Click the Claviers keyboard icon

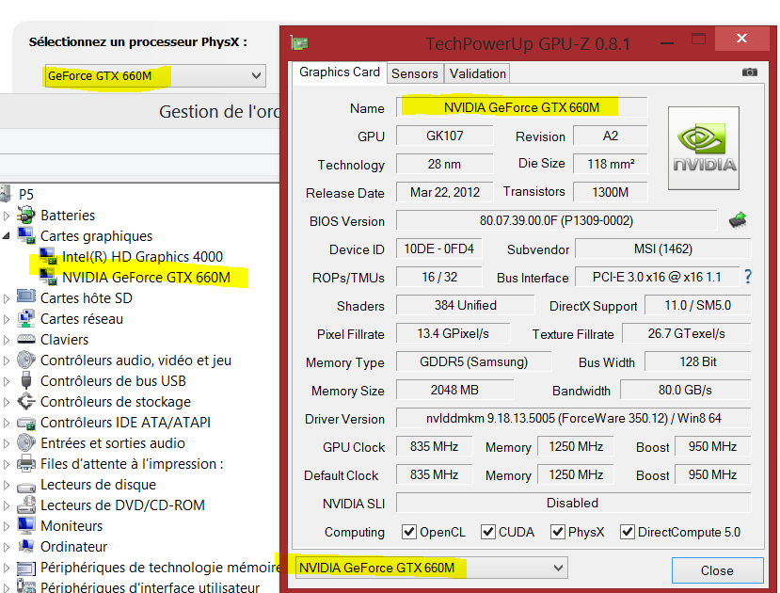pyautogui.click(x=25, y=339)
